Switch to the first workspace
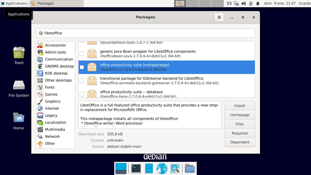The width and height of the screenshot is (311, 175). pyautogui.click(x=180, y=3)
